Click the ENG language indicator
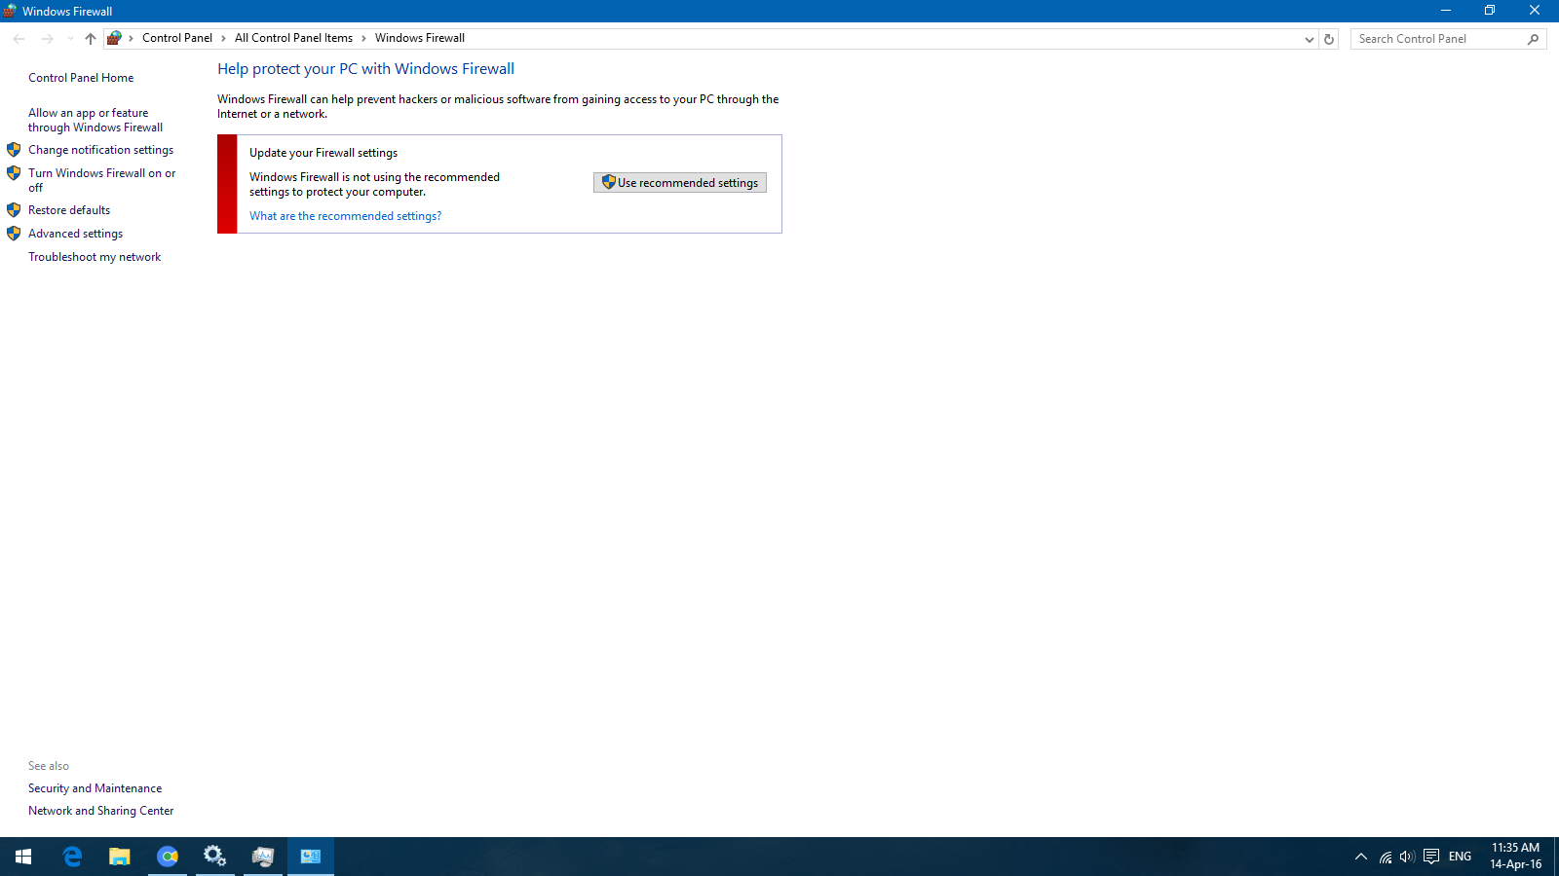The image size is (1559, 876). click(1460, 857)
